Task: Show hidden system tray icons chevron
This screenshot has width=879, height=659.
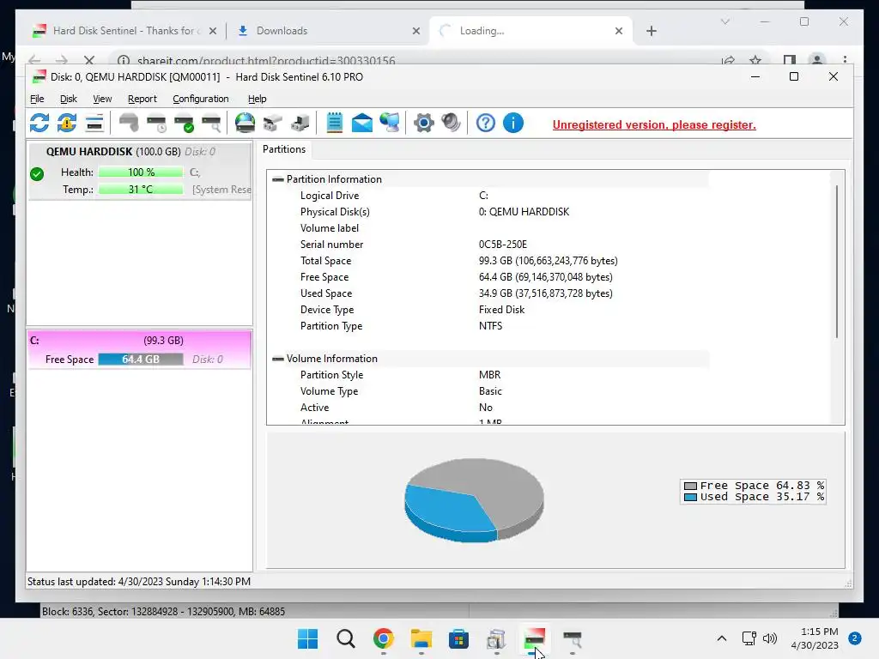Action: point(722,638)
